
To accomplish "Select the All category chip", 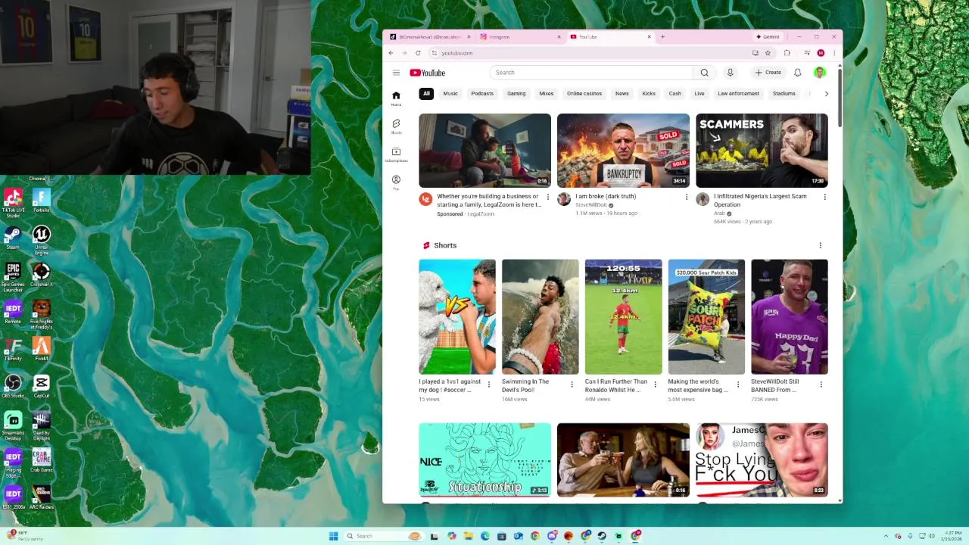I will point(426,94).
